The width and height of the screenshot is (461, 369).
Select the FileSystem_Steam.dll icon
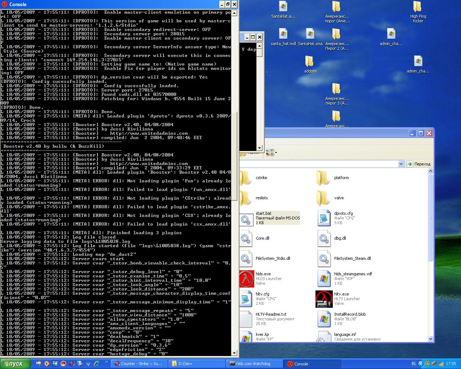click(x=324, y=258)
